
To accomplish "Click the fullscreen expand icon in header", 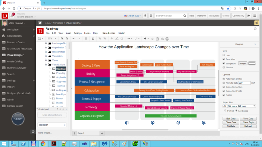I will 151,16.
